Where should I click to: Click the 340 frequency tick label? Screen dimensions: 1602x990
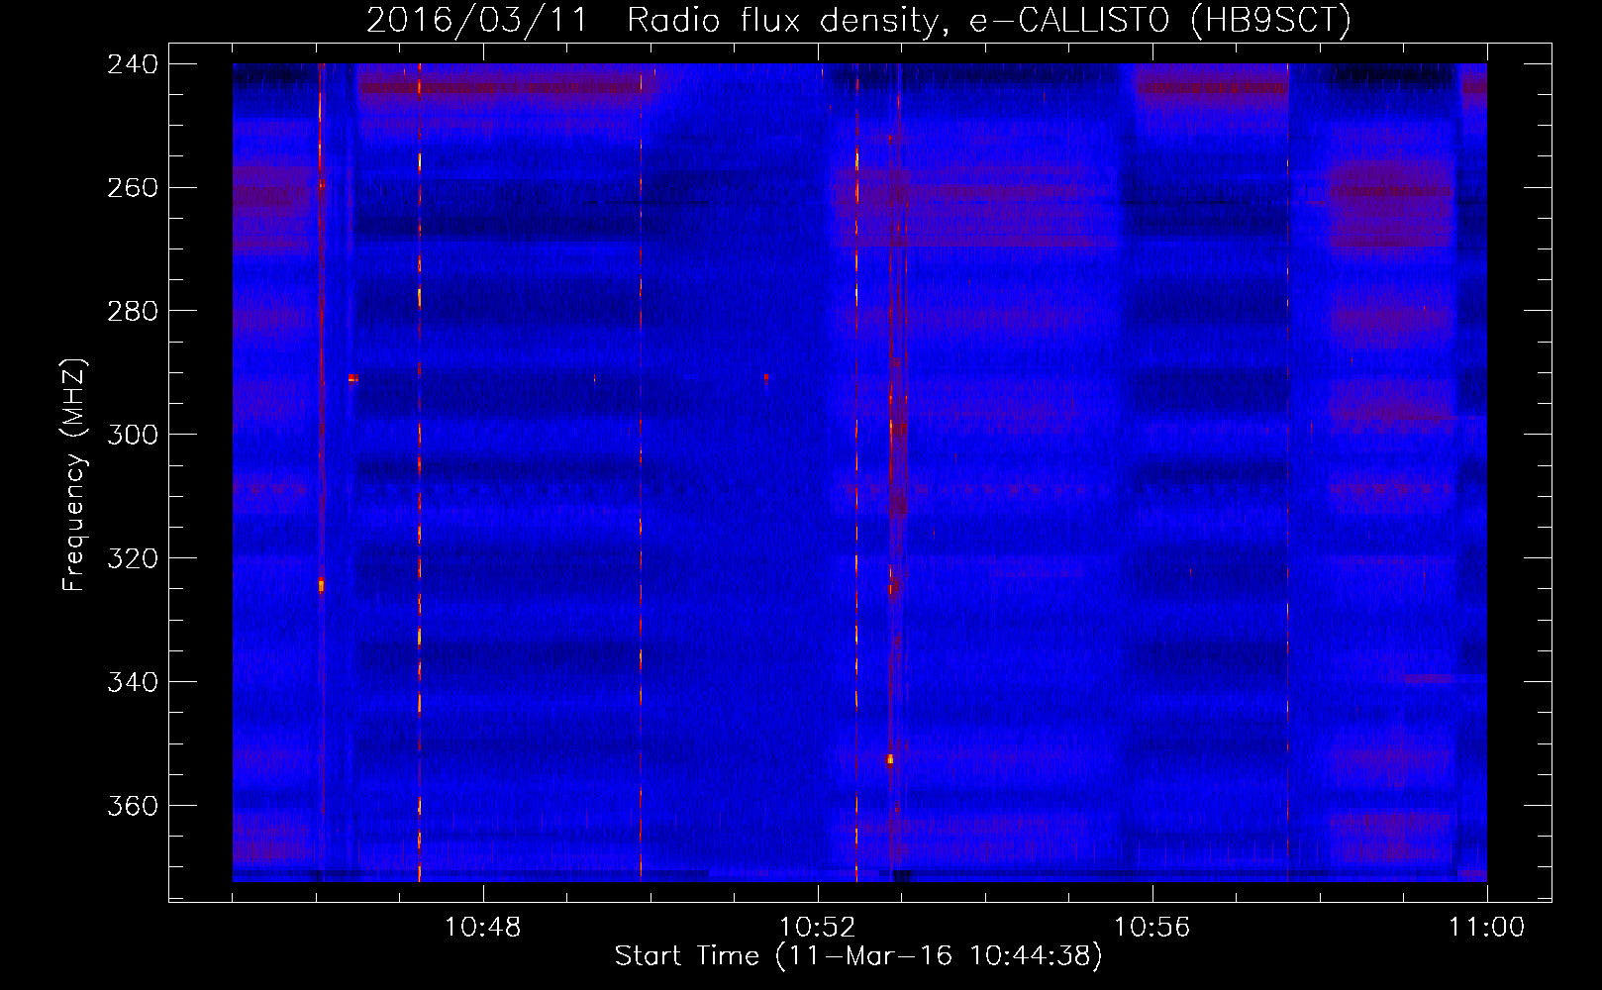[133, 683]
